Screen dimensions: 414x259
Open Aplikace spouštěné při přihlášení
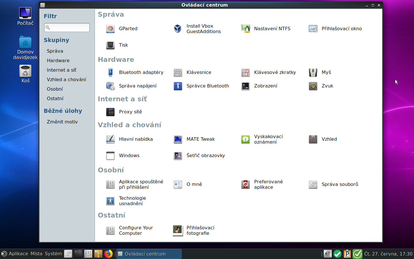click(x=135, y=184)
